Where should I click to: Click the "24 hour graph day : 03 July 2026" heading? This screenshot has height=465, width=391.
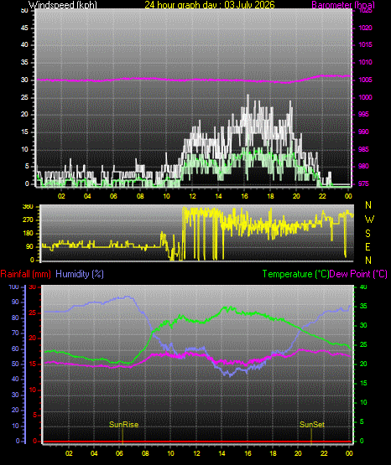click(210, 5)
